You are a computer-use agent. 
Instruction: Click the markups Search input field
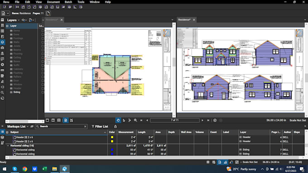(61, 126)
